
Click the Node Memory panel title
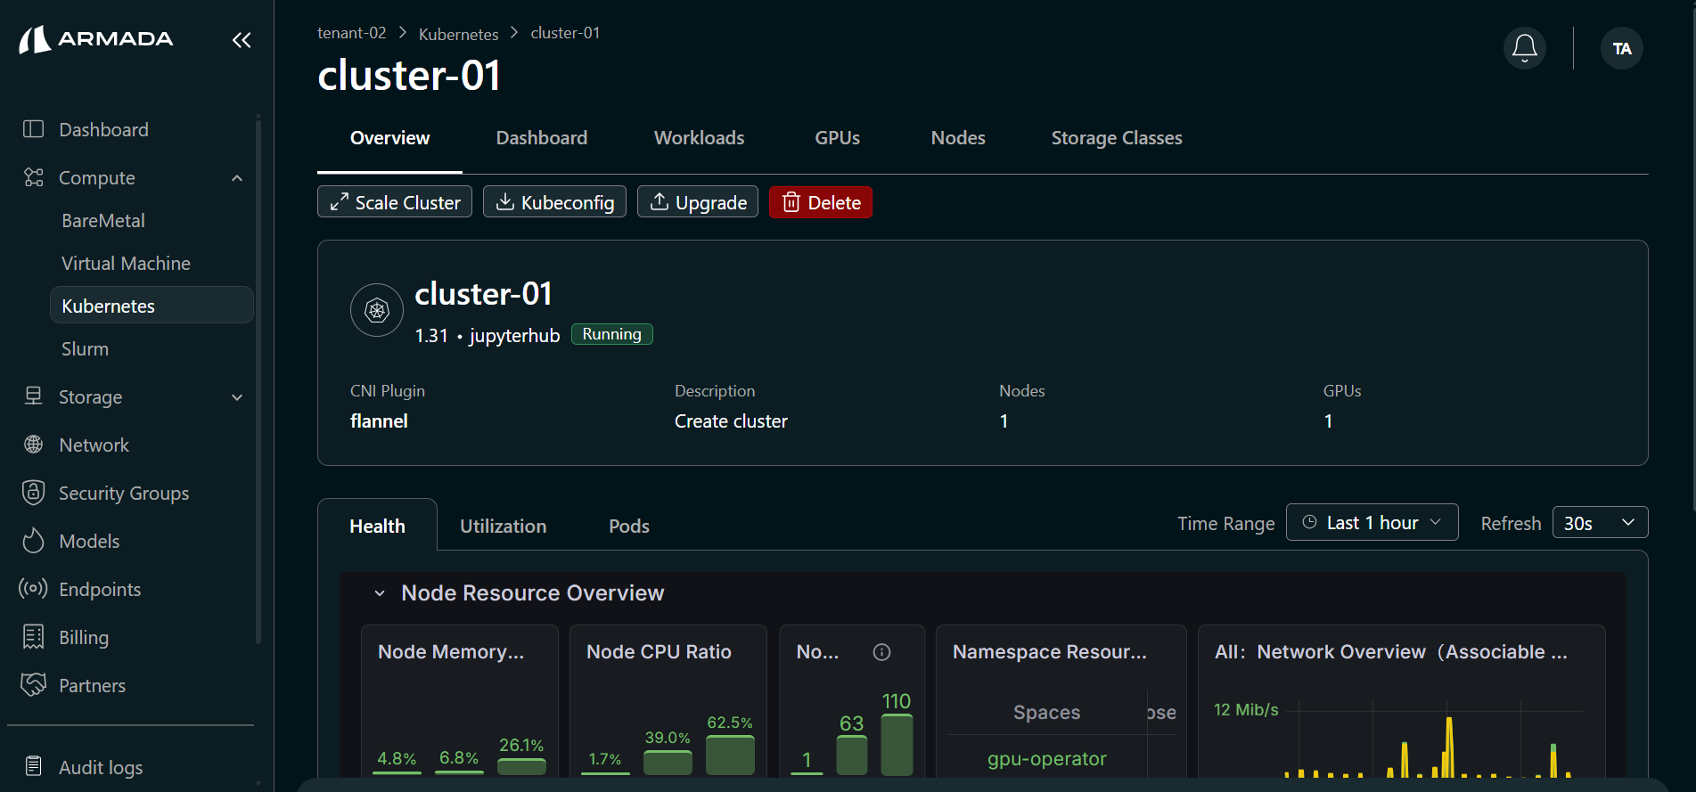click(x=451, y=652)
